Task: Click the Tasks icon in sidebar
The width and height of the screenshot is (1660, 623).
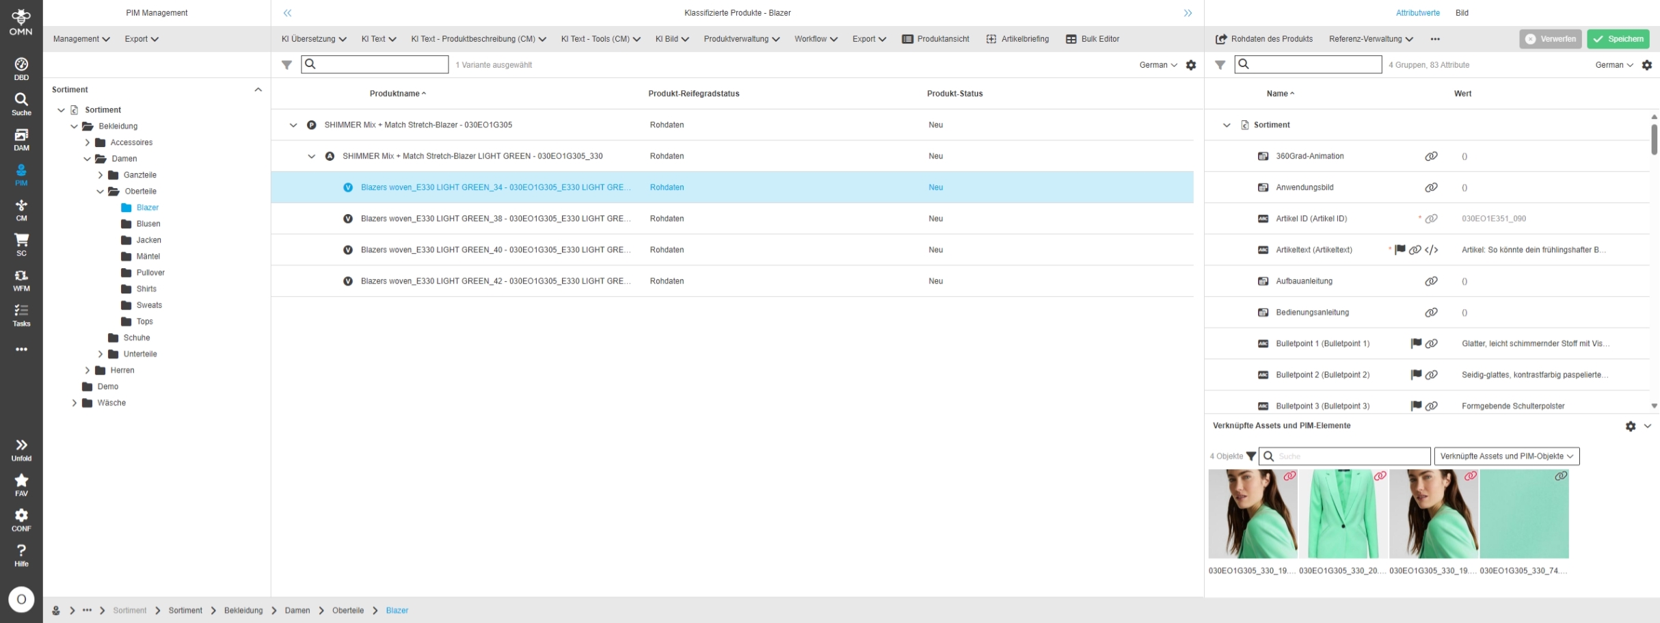Action: click(21, 315)
